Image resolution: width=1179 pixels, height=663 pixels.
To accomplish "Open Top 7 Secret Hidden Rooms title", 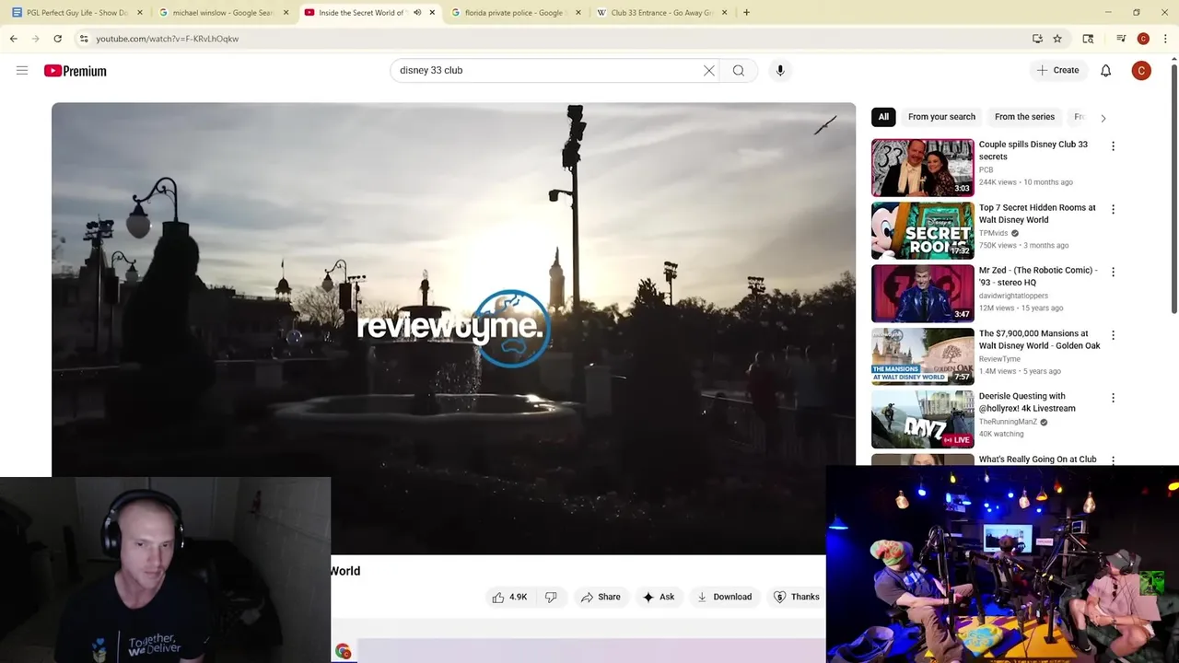I will click(x=1037, y=214).
